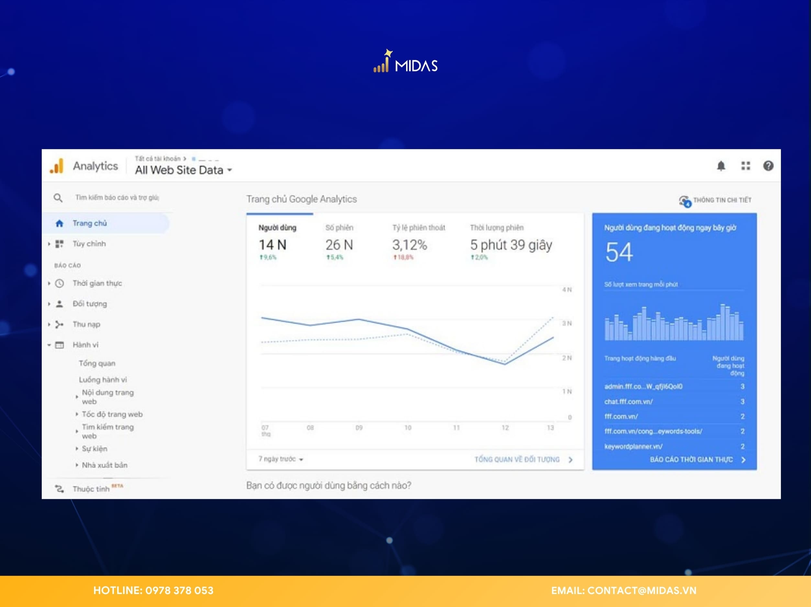Open the Google apps grid icon
The width and height of the screenshot is (811, 607).
[745, 166]
